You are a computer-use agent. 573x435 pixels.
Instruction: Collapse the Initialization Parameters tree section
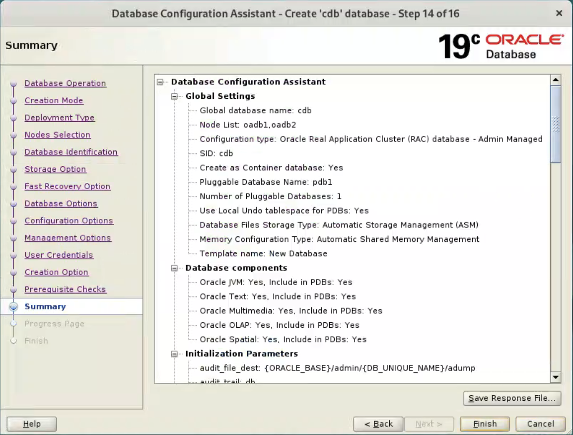tap(174, 354)
